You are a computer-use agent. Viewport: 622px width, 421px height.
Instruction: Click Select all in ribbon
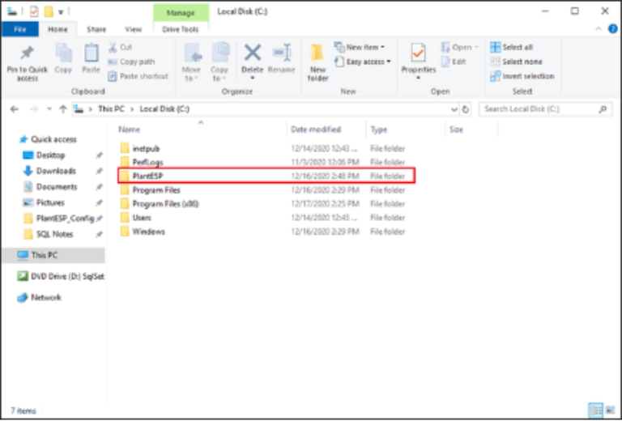pyautogui.click(x=511, y=47)
